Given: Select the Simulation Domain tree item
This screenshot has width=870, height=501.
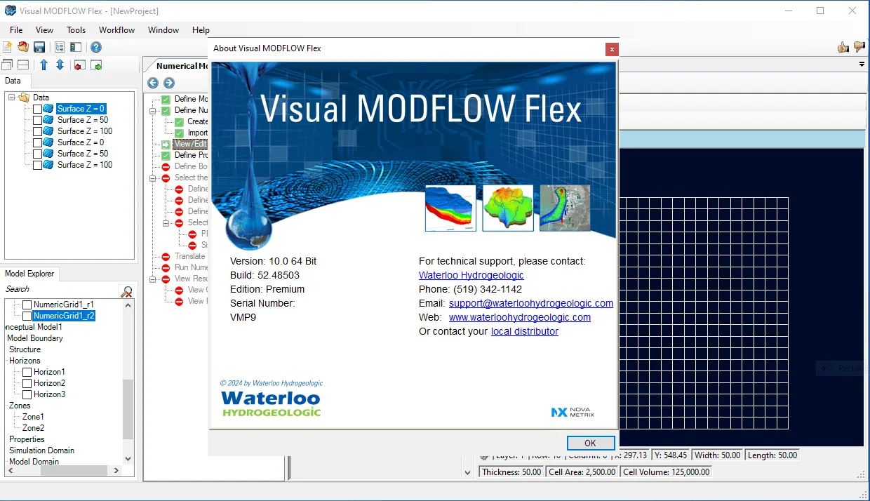Looking at the screenshot, I should coord(41,450).
